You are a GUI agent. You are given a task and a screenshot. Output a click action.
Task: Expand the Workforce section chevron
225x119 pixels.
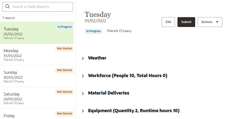(x=83, y=76)
